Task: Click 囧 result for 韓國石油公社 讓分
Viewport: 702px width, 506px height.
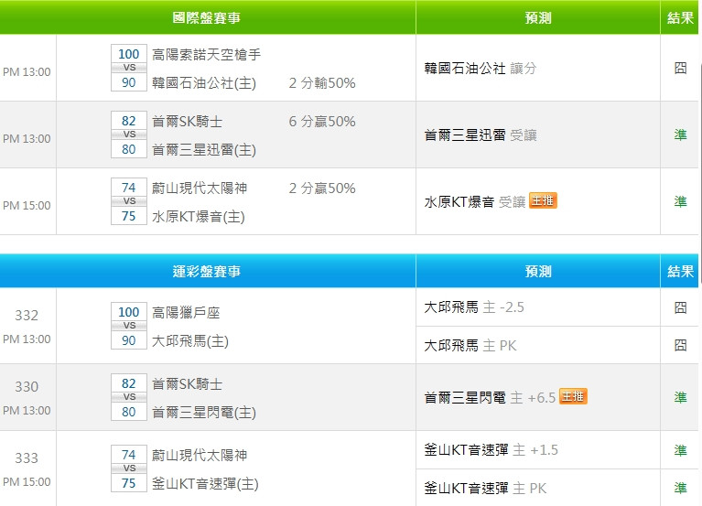Action: click(680, 68)
